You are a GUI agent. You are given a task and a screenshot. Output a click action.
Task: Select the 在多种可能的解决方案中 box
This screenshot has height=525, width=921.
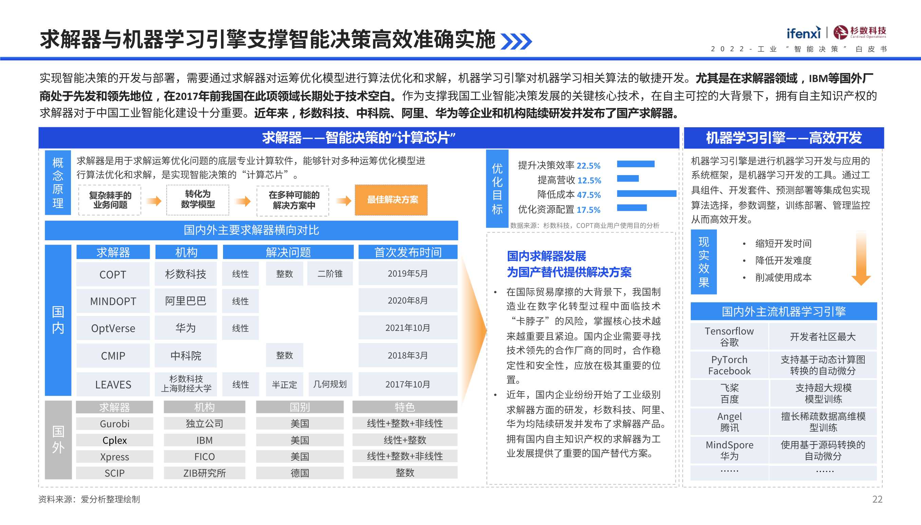click(293, 201)
